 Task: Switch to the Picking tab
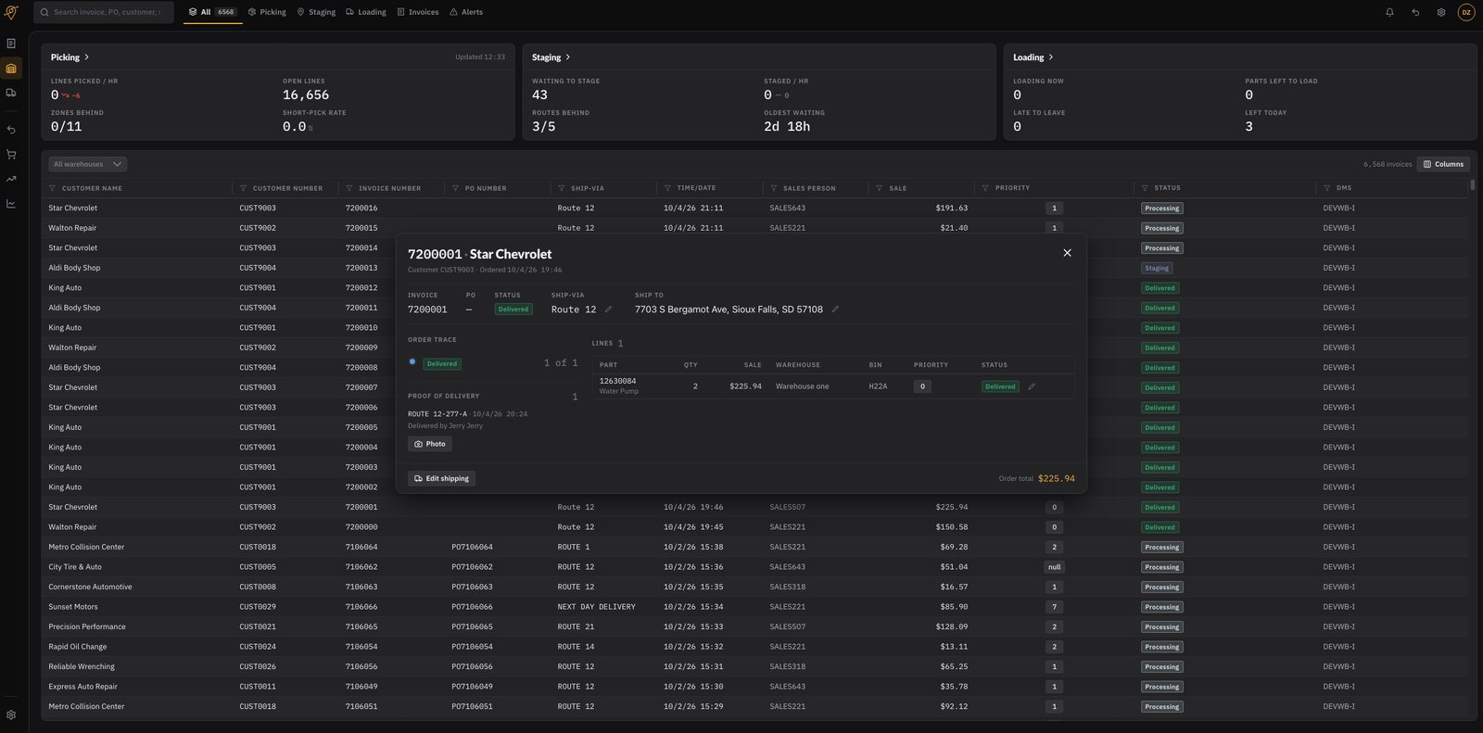click(x=267, y=12)
